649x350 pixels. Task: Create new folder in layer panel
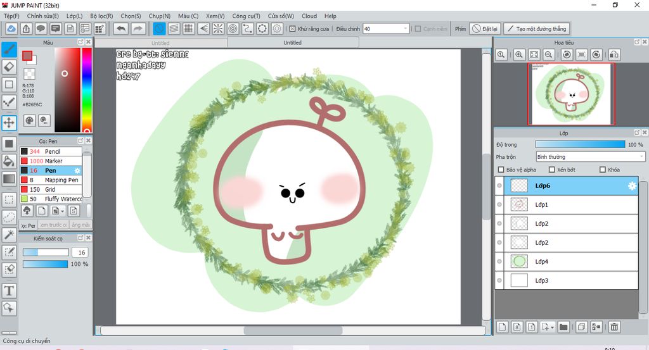tap(563, 327)
